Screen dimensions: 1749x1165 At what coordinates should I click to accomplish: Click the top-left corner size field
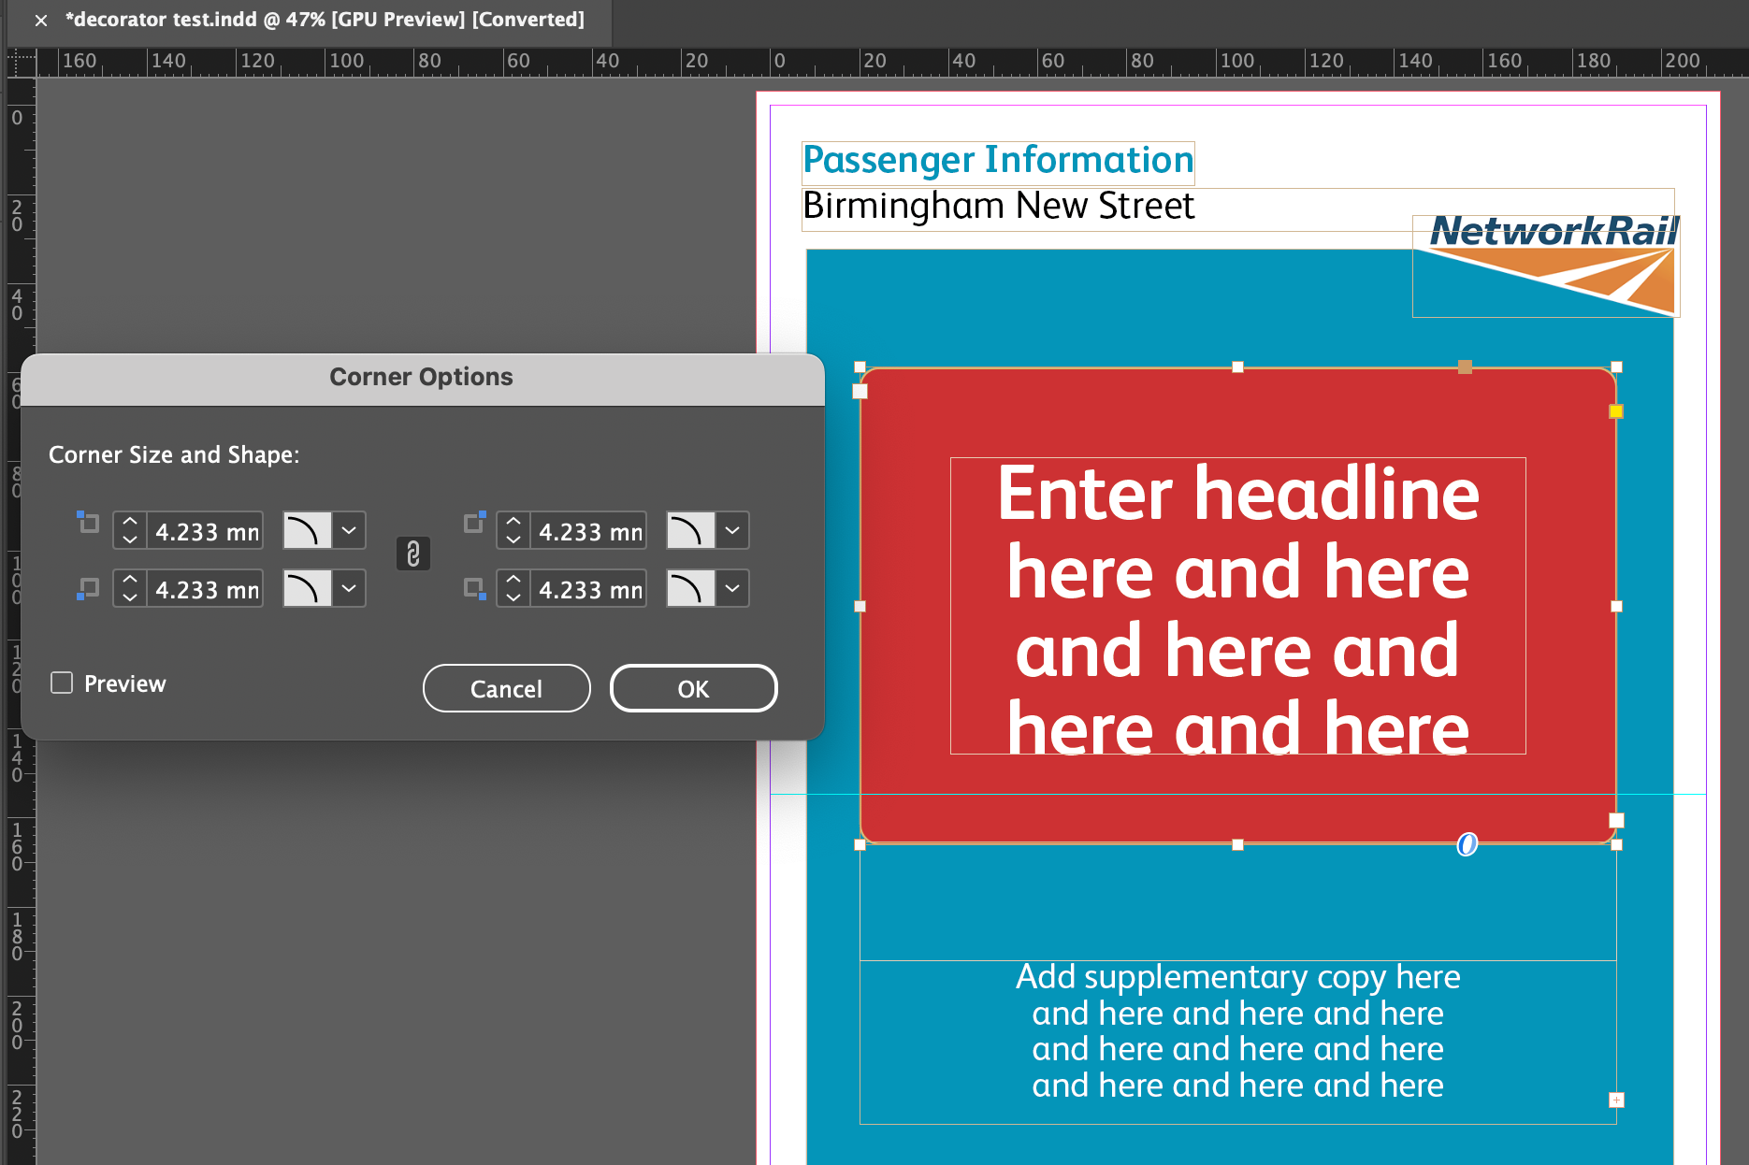point(205,531)
